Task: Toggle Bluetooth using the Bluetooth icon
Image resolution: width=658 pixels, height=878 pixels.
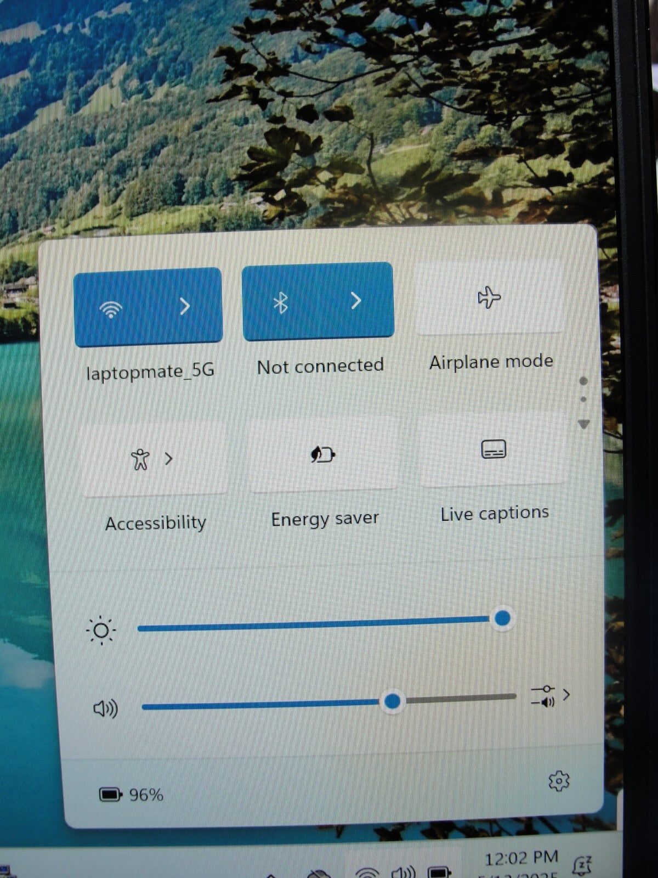Action: [281, 302]
